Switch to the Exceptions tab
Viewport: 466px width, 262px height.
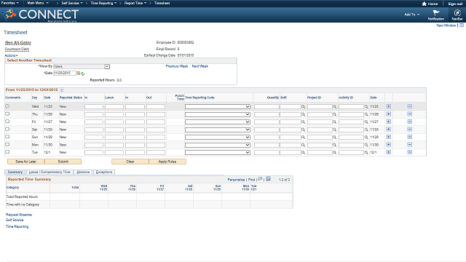tap(104, 172)
